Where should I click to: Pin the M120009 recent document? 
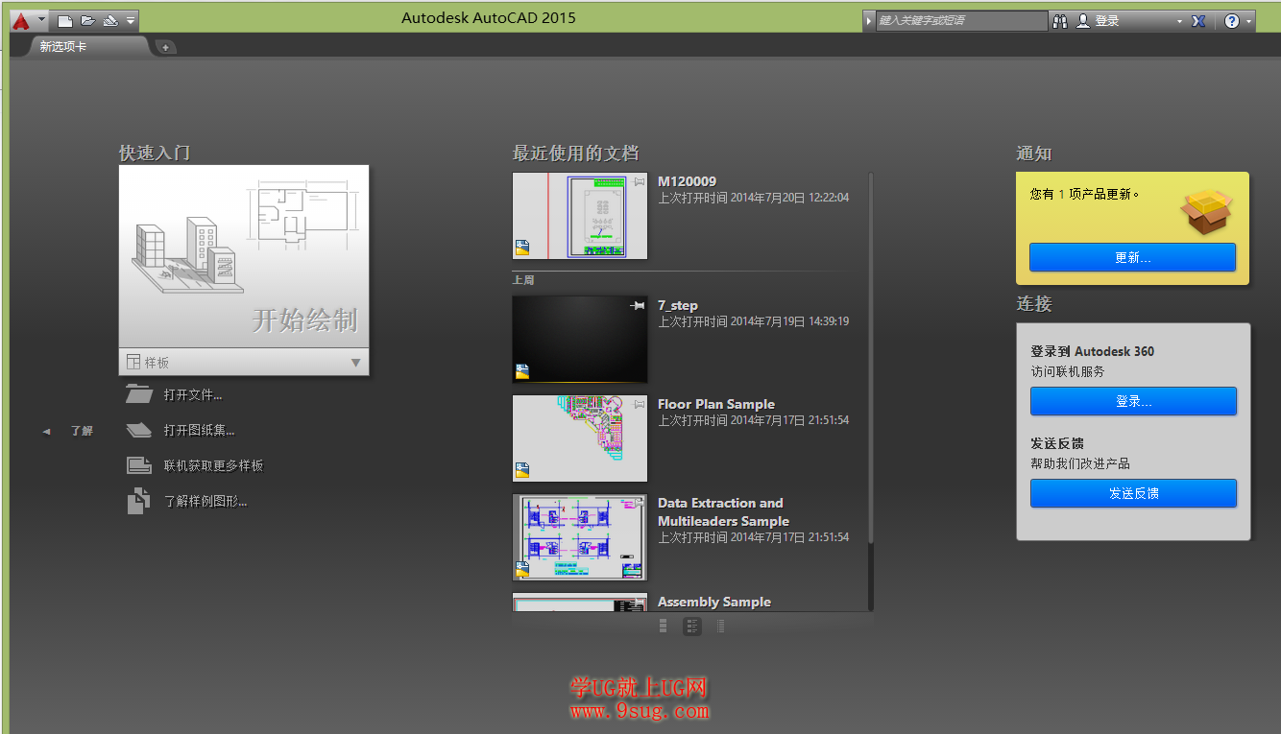pyautogui.click(x=640, y=181)
